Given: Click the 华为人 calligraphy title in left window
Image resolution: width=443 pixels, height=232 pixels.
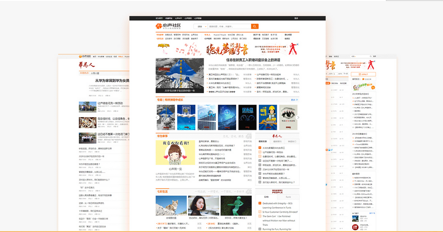Looking at the screenshot, I should [87, 65].
